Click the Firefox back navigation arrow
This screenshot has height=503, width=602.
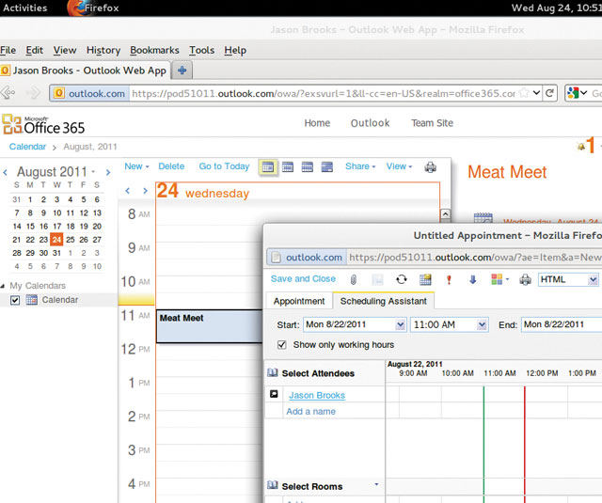point(8,92)
